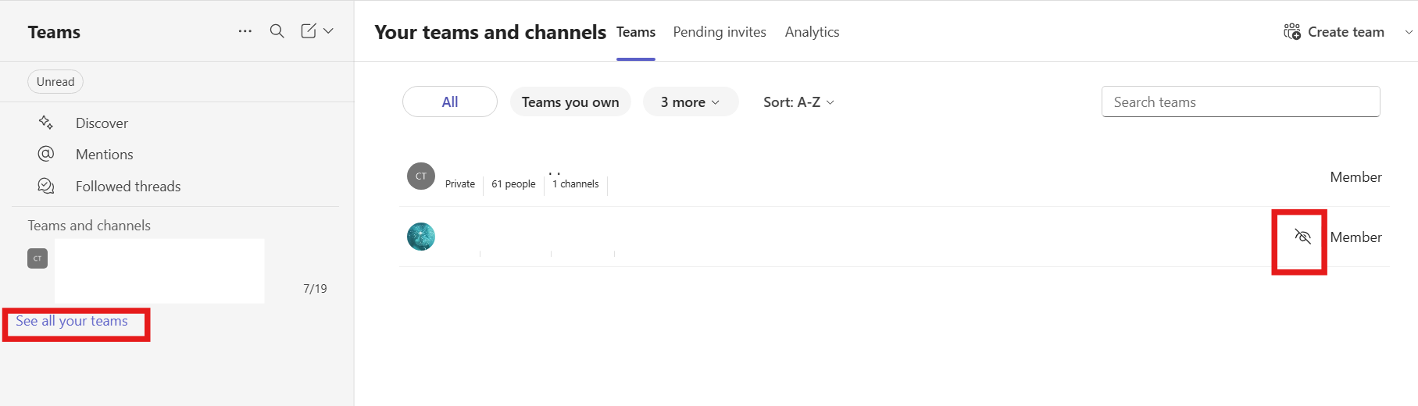This screenshot has height=406, width=1418.
Task: Open the Sort: A-Z dropdown
Action: tap(798, 102)
